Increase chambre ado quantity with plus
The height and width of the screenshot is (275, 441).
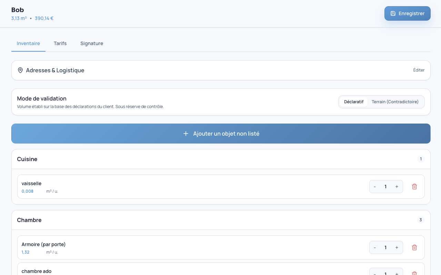(x=397, y=273)
